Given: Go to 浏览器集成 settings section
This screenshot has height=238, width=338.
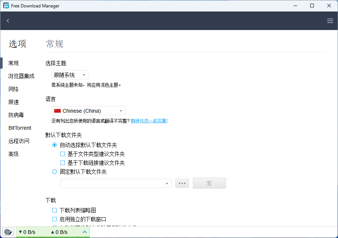Looking at the screenshot, I should tap(21, 76).
